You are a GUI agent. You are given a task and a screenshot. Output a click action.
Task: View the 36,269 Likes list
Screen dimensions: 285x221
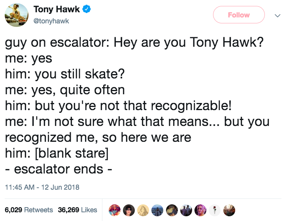pyautogui.click(x=77, y=210)
